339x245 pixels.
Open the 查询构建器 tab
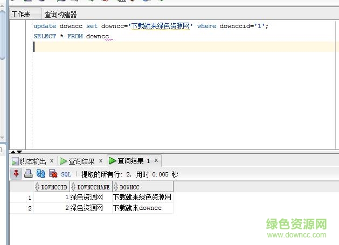[x=60, y=15]
